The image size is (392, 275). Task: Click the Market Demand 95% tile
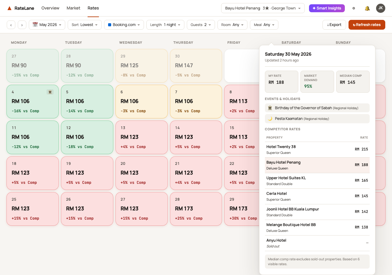317,82
